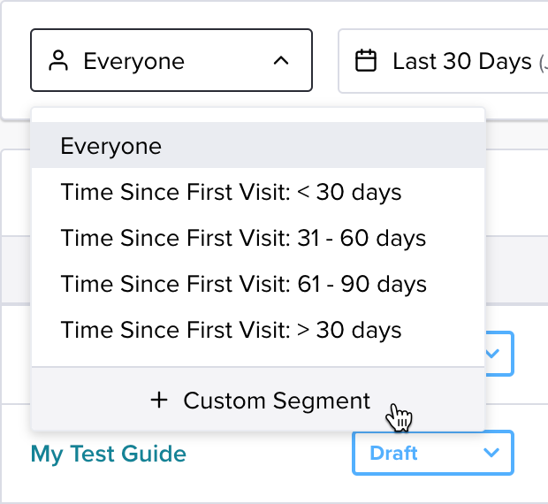The image size is (548, 504).
Task: Click the plus icon before Custom Segment
Action: [159, 401]
